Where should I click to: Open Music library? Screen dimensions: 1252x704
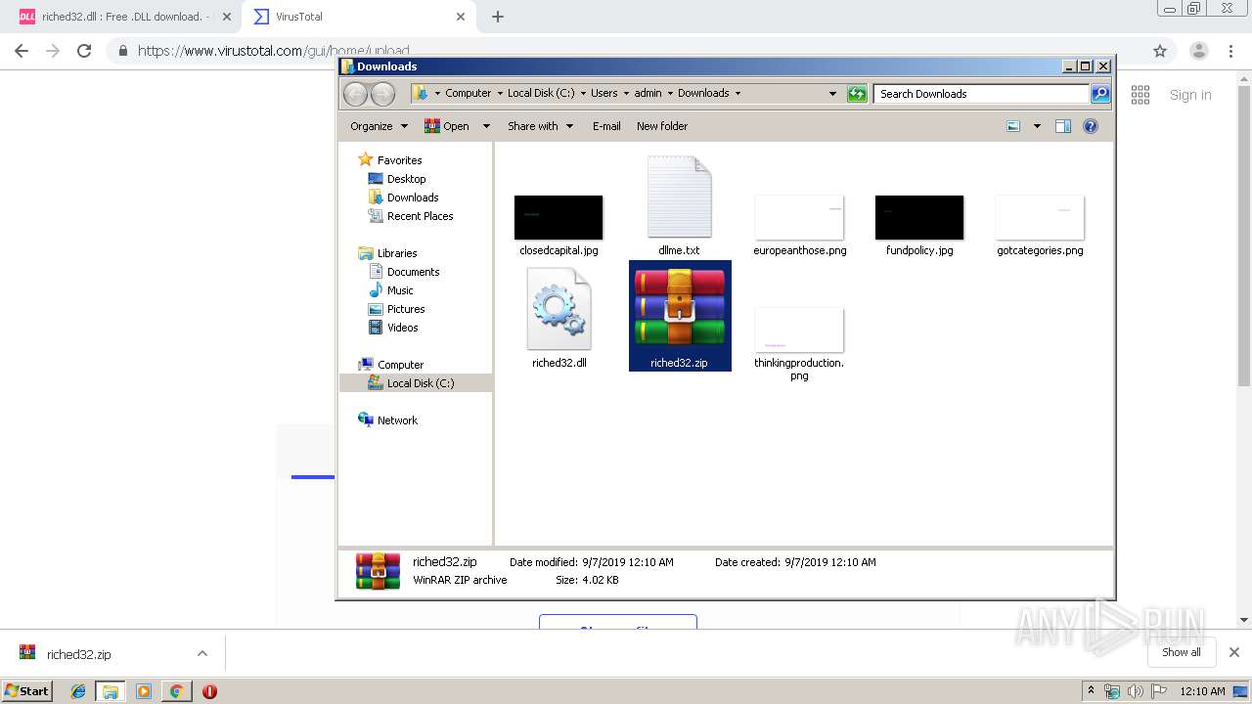point(400,290)
